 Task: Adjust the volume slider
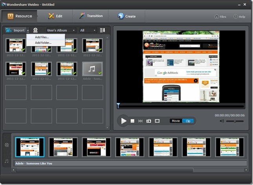point(235,121)
